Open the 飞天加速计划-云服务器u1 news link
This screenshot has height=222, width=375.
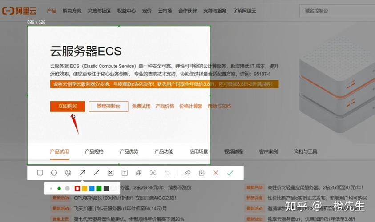tap(120, 208)
